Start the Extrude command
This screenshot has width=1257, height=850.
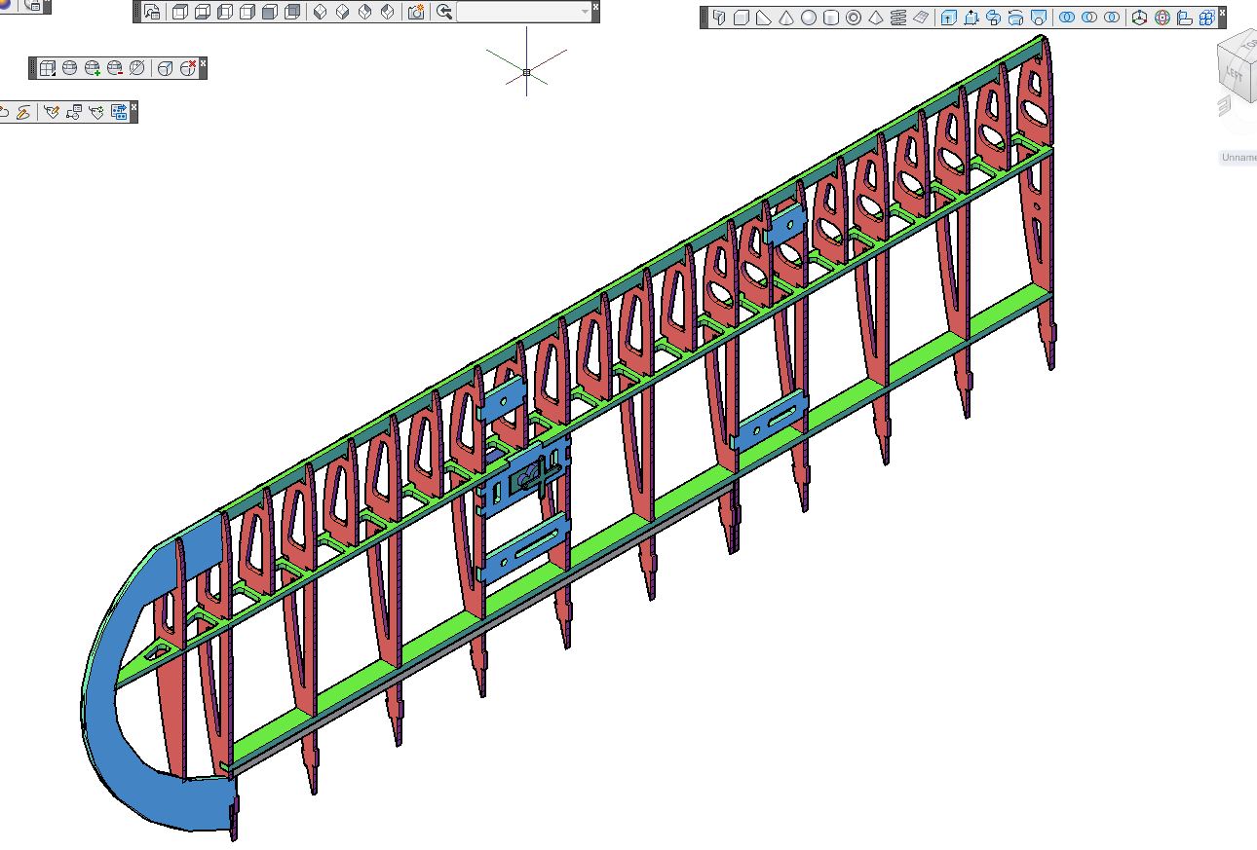(x=948, y=18)
